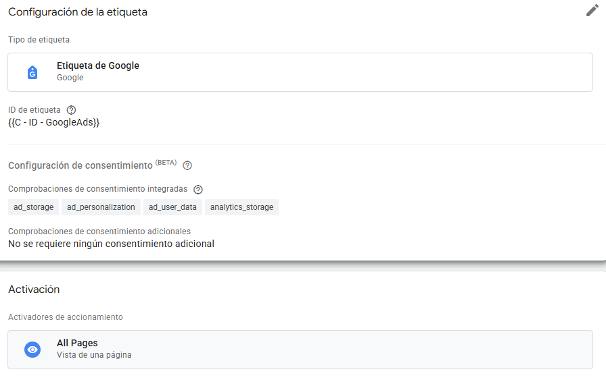Screen dimensions: 606x380
Task: Click the Configuración de la etiqueta heading
Action: [x=78, y=12]
